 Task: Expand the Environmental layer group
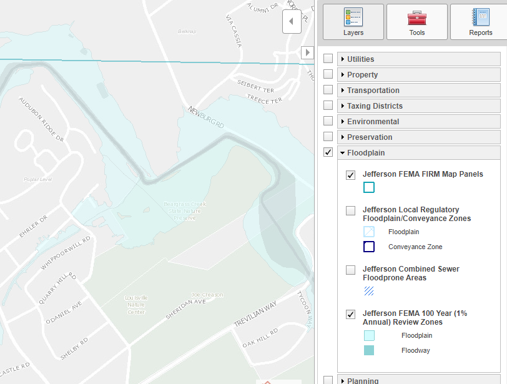pyautogui.click(x=343, y=122)
